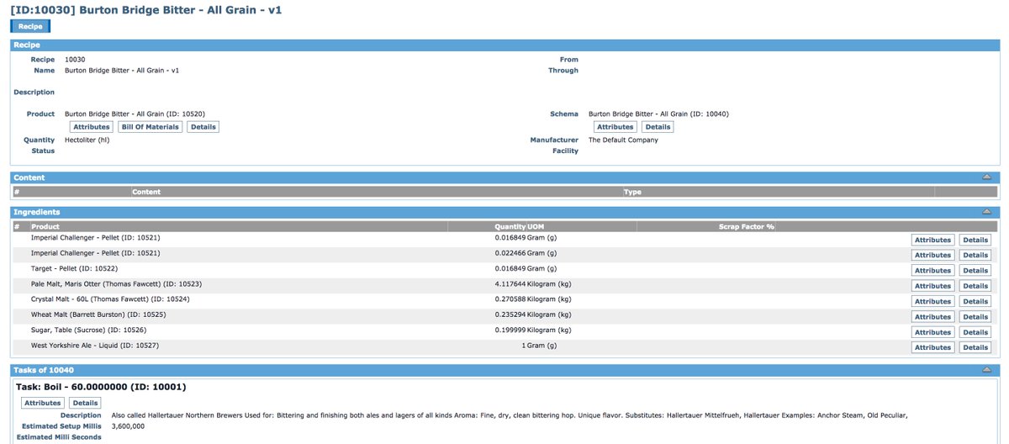1009x444 pixels.
Task: Select Crystal Malt - 60L product text
Action: coord(110,299)
